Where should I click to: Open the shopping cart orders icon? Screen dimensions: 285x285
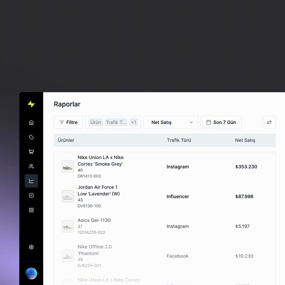tap(31, 152)
